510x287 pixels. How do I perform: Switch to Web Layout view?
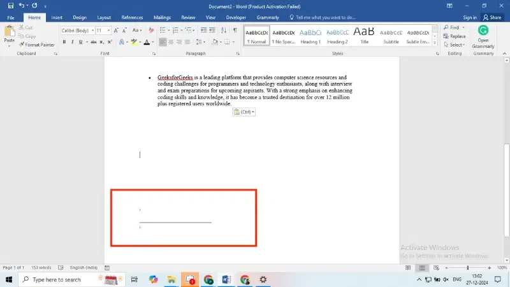coord(436,267)
